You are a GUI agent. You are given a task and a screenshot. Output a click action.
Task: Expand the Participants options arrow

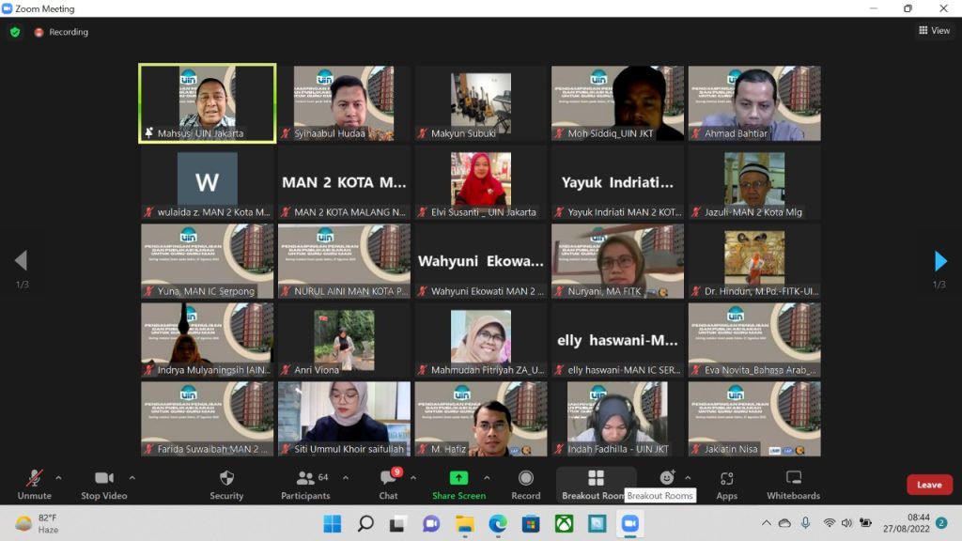pyautogui.click(x=345, y=477)
